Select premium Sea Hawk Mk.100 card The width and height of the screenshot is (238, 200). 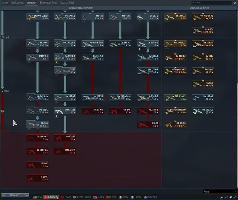point(175,111)
